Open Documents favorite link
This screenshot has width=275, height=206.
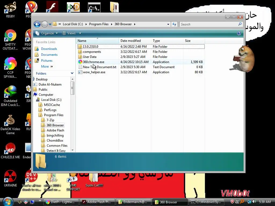(49, 55)
